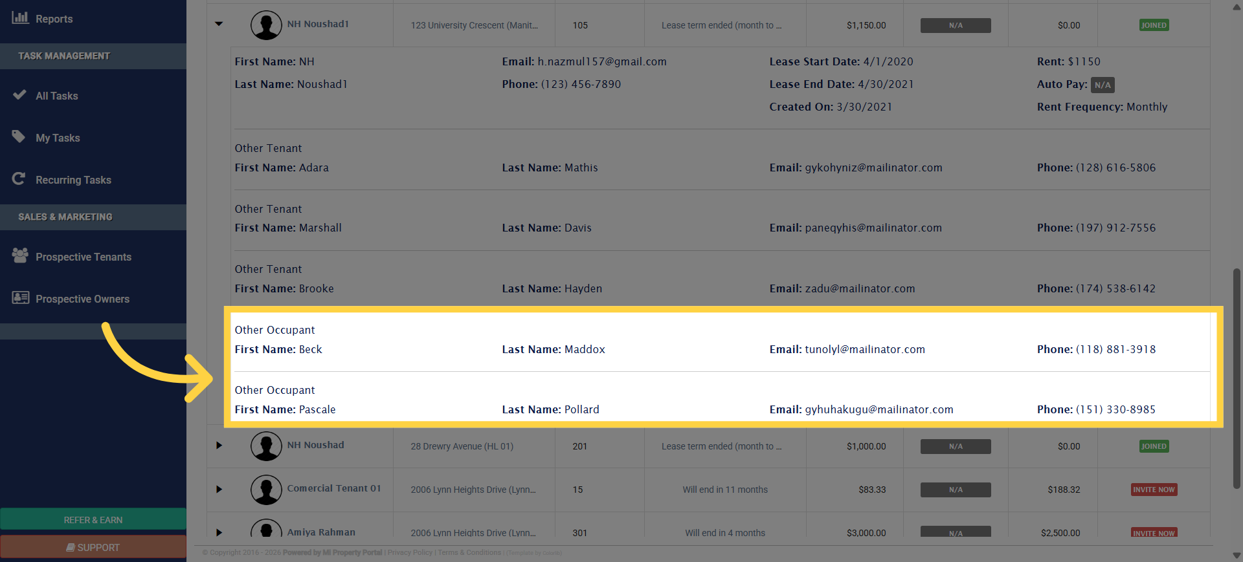The height and width of the screenshot is (562, 1243).
Task: Open the Reports bar chart icon
Action: coord(20,18)
